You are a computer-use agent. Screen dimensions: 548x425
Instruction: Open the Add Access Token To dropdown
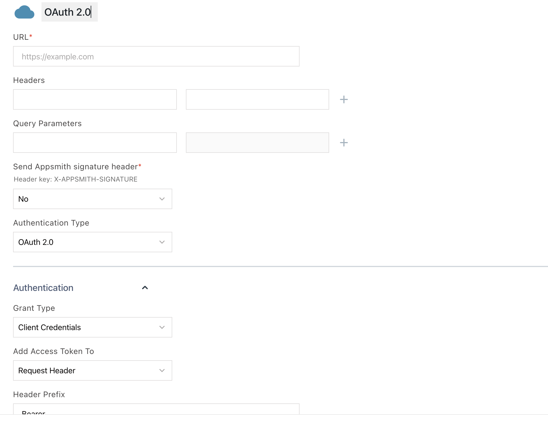point(92,370)
